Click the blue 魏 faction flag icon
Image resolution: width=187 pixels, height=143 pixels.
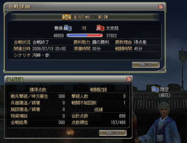[x=67, y=28]
